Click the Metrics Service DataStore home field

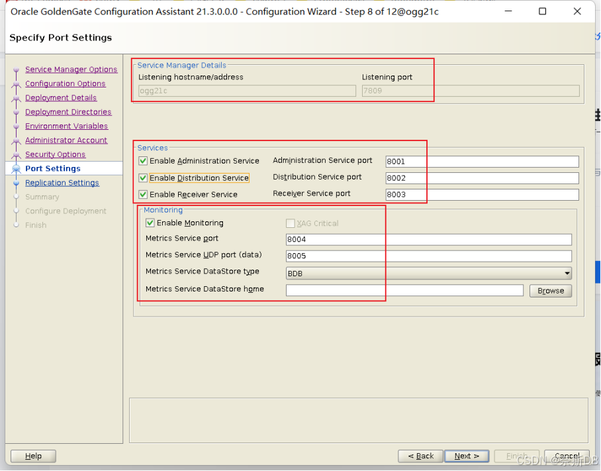405,290
